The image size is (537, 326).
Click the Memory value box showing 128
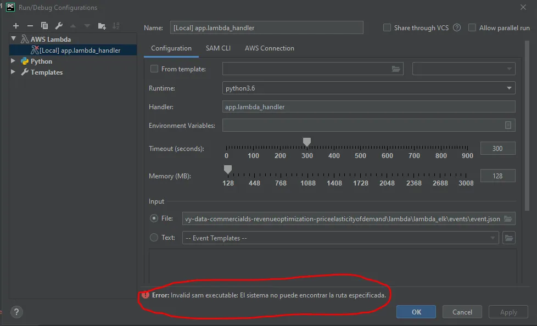497,176
